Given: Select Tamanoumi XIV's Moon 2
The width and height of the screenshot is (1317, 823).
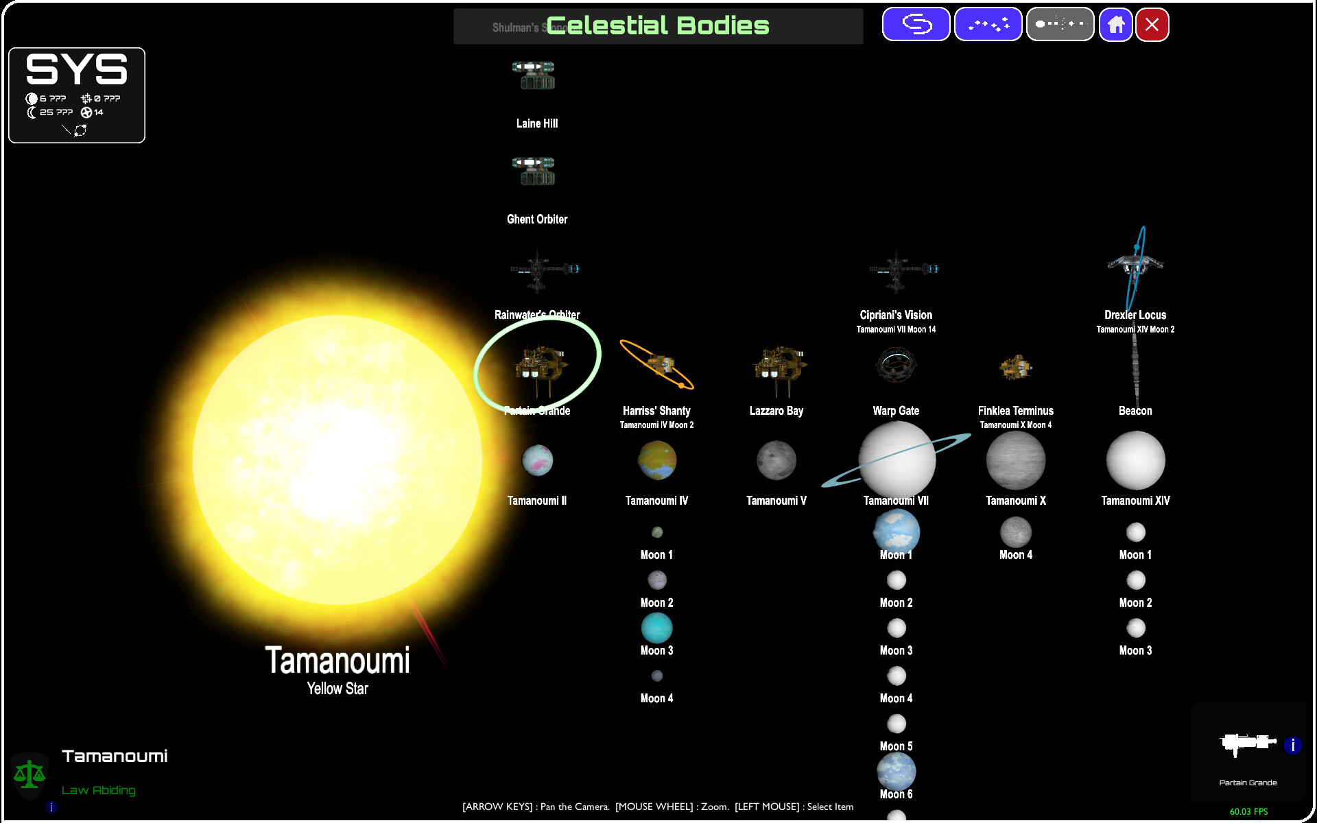Looking at the screenshot, I should 1136,580.
